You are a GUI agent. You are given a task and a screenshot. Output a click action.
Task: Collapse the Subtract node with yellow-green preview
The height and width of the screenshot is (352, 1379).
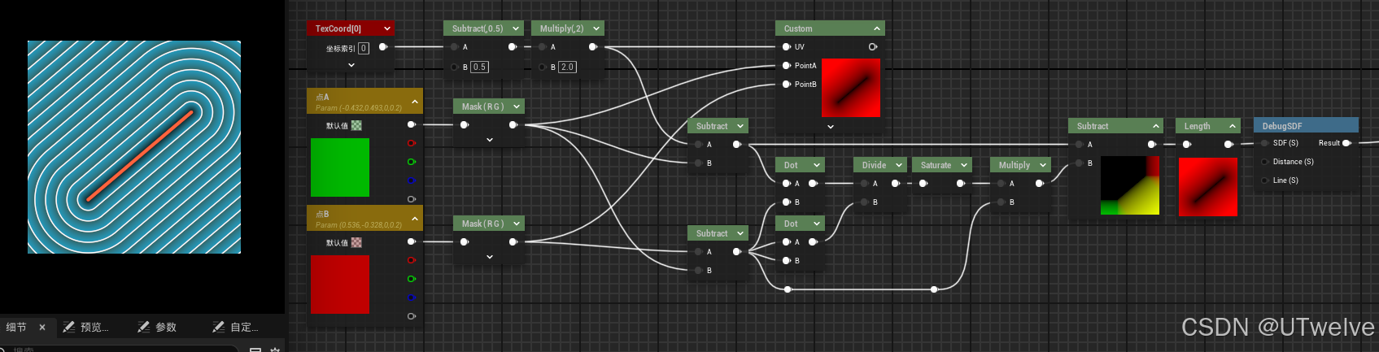(x=1156, y=126)
